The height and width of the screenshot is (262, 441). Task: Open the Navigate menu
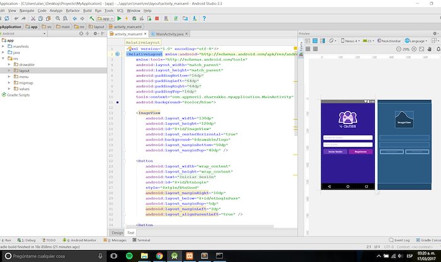(x=26, y=11)
